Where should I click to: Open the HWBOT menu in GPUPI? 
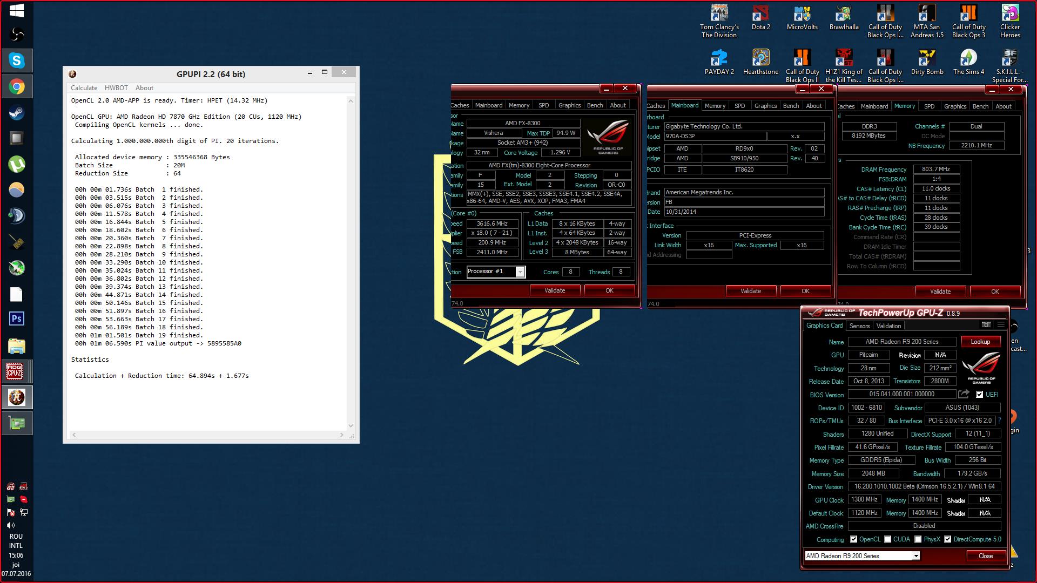click(116, 88)
